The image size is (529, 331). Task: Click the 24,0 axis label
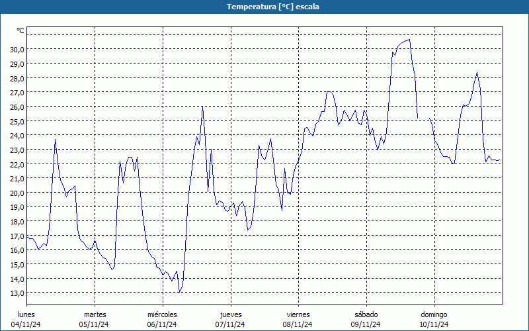point(18,136)
